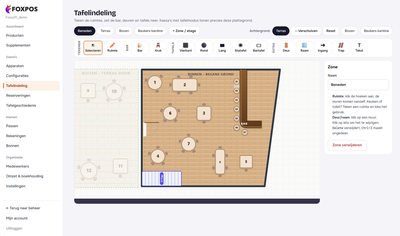Select the Kruk stool tool
This screenshot has width=400, height=236.
coord(158,48)
